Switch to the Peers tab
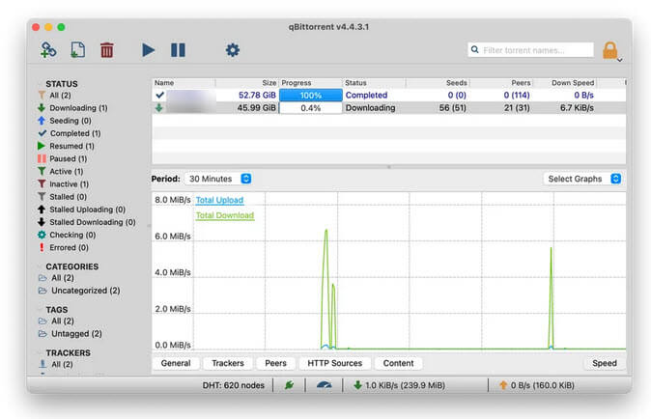 tap(275, 363)
